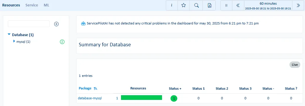Switch to the Resources tab
The height and width of the screenshot is (106, 305).
(x=11, y=5)
